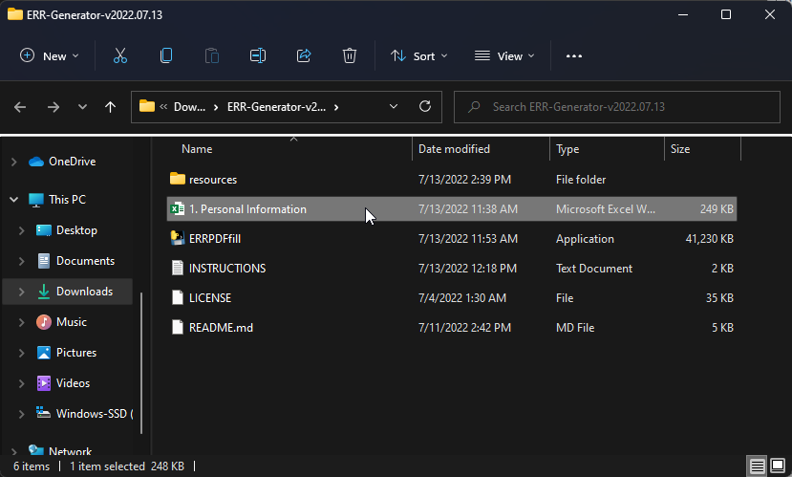Refresh the current folder view
This screenshot has width=792, height=477.
425,107
